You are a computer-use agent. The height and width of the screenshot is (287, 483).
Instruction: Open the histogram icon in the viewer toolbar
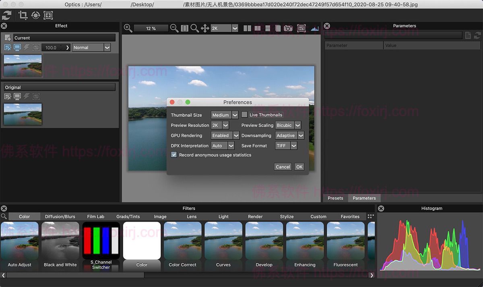[315, 28]
